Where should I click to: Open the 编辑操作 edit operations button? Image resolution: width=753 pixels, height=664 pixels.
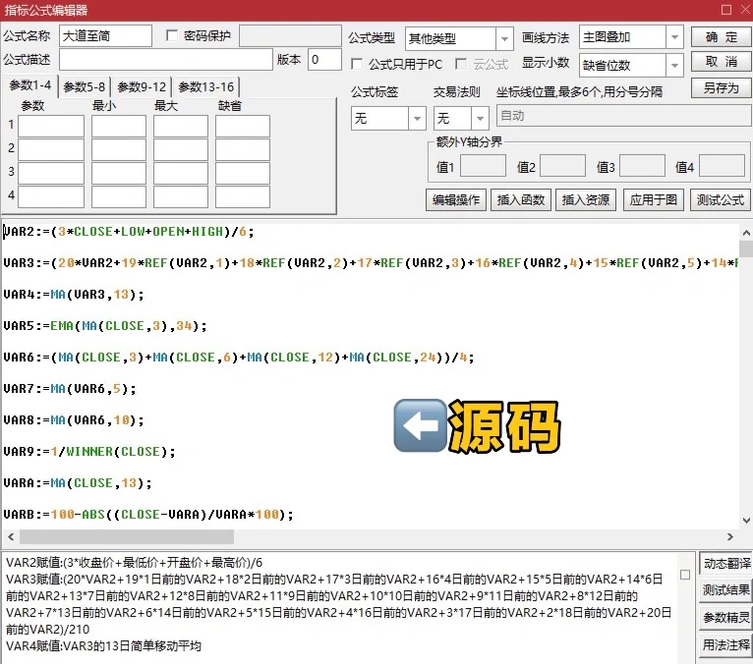click(456, 199)
